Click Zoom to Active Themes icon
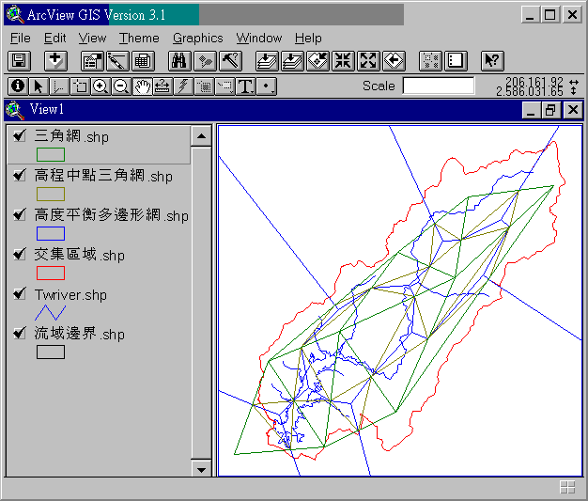 292,60
